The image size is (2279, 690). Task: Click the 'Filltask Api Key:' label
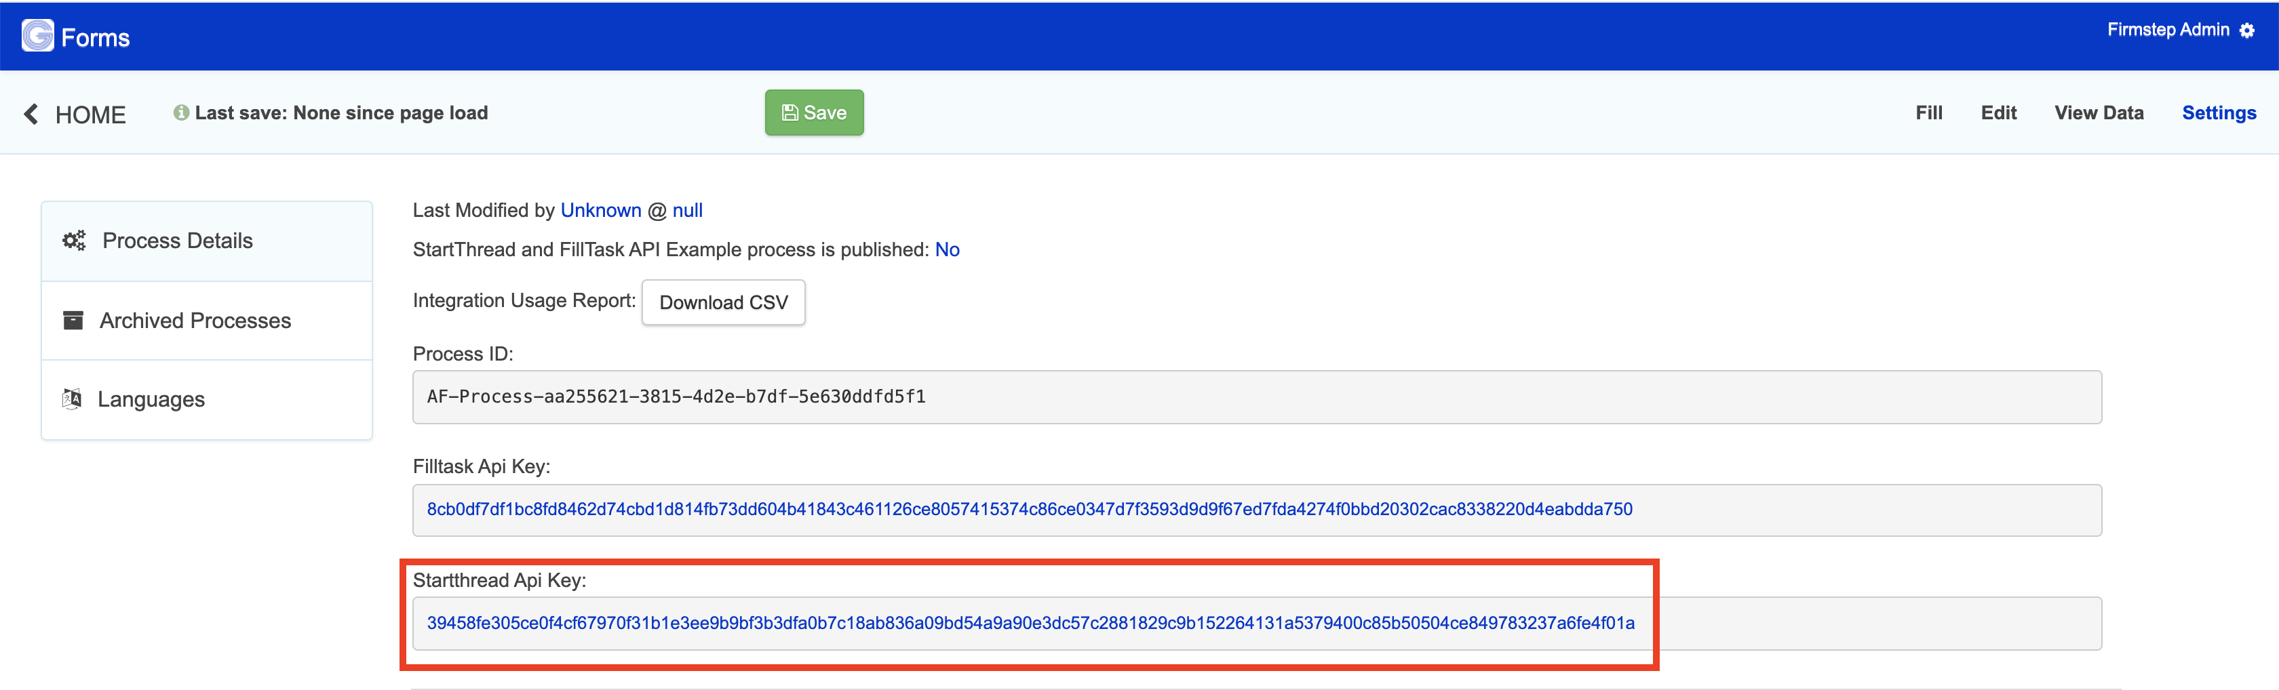(x=482, y=466)
